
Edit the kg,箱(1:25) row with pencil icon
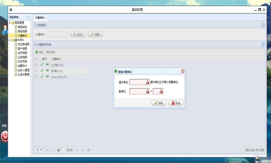coord(42,65)
